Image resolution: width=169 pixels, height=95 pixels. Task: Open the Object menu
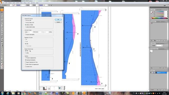tap(10, 3)
